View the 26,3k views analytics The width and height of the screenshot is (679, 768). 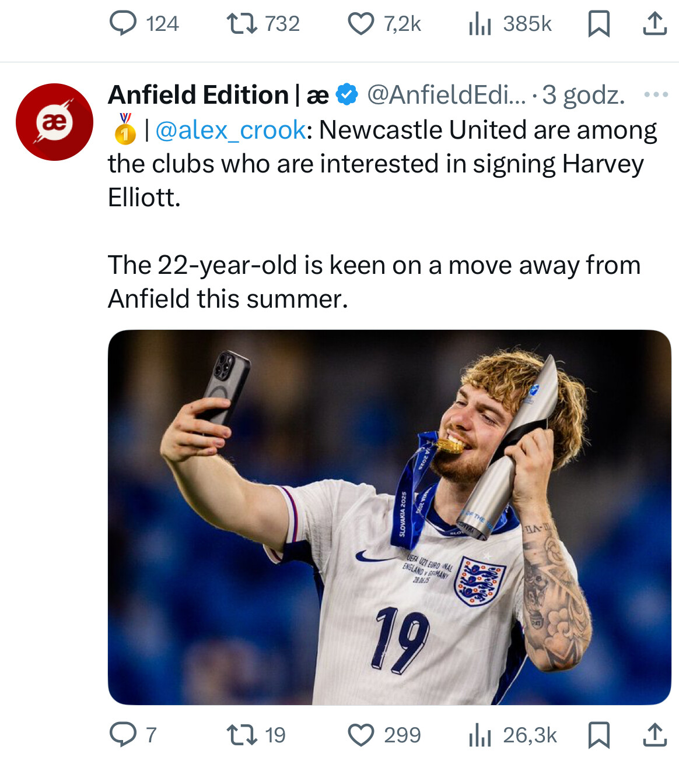tap(480, 735)
